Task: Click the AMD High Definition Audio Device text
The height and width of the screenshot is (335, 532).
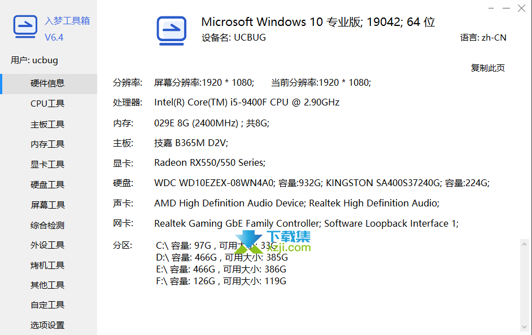Action: click(230, 203)
